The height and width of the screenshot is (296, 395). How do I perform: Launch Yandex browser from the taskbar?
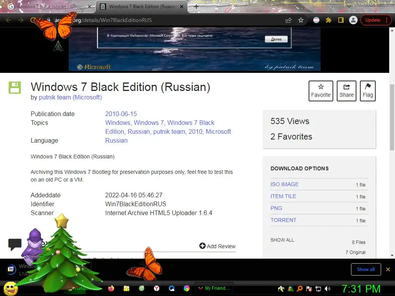click(x=157, y=288)
